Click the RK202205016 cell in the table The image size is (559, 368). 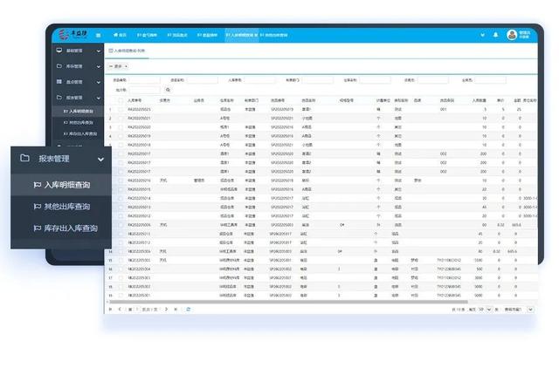pyautogui.click(x=139, y=181)
